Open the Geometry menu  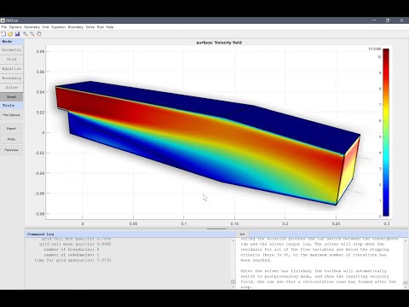click(32, 27)
